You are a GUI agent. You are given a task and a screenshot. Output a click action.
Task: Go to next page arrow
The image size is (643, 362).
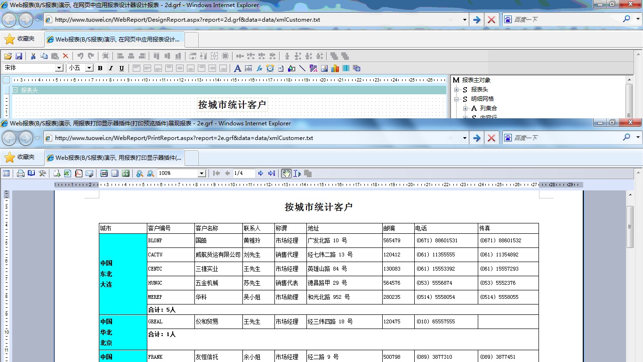(261, 173)
